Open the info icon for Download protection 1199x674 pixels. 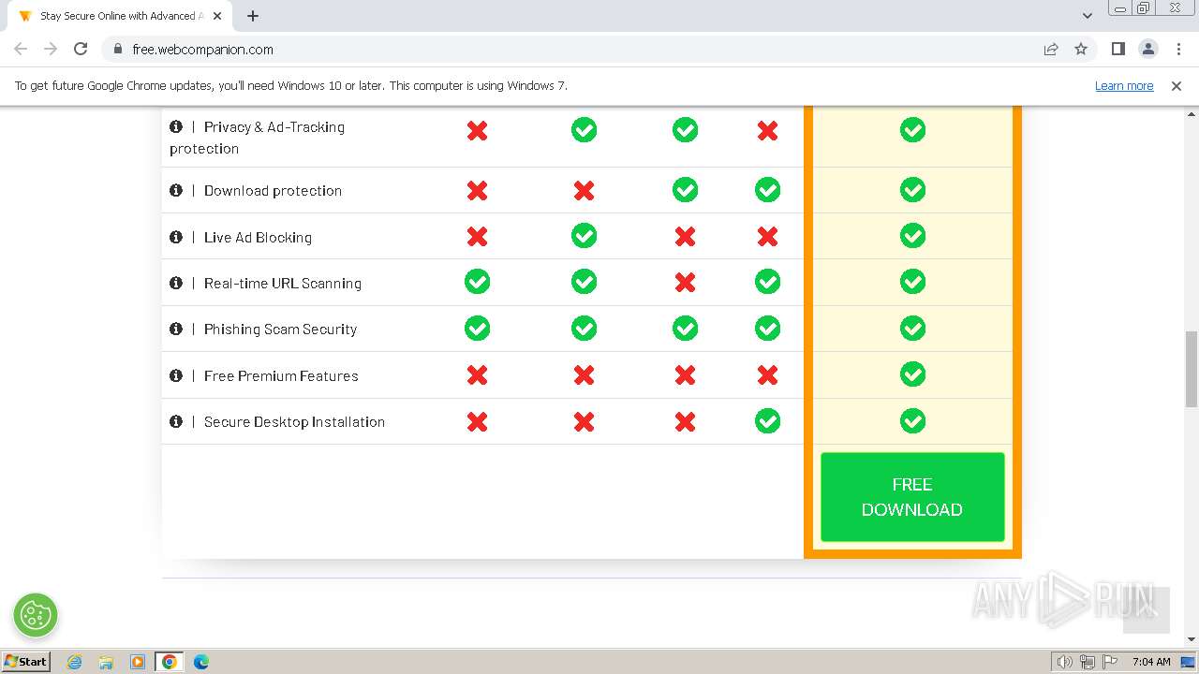pyautogui.click(x=175, y=190)
